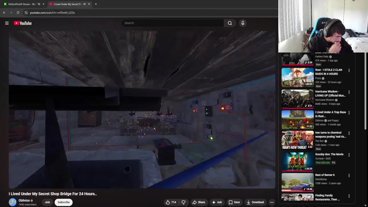Click Posty channel name in sidebar
The image size is (368, 207).
point(318,78)
